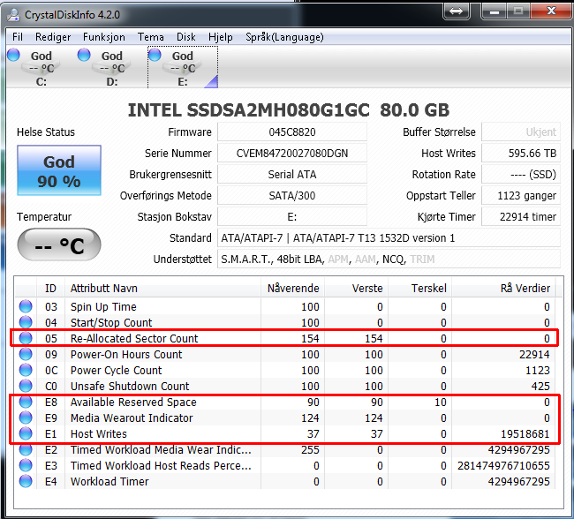Click the status orb in Re-Allocated Sector Count row

pyautogui.click(x=26, y=338)
